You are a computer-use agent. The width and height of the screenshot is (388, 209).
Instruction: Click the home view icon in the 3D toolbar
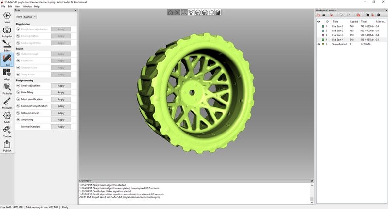tap(170, 13)
